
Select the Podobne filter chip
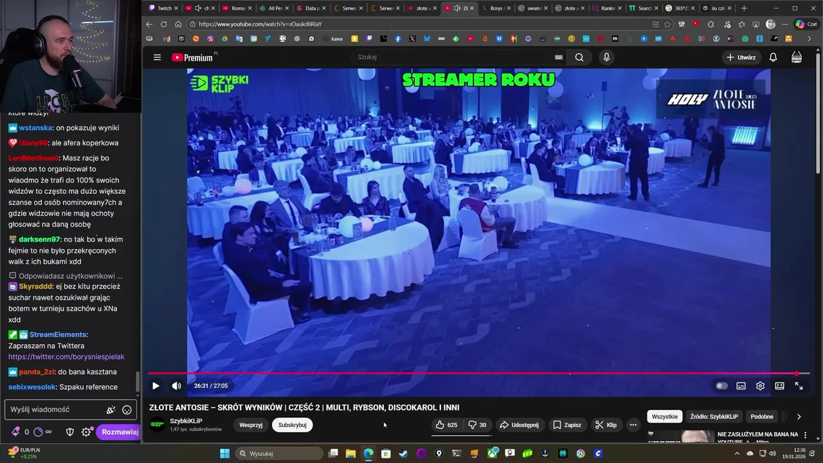762,417
